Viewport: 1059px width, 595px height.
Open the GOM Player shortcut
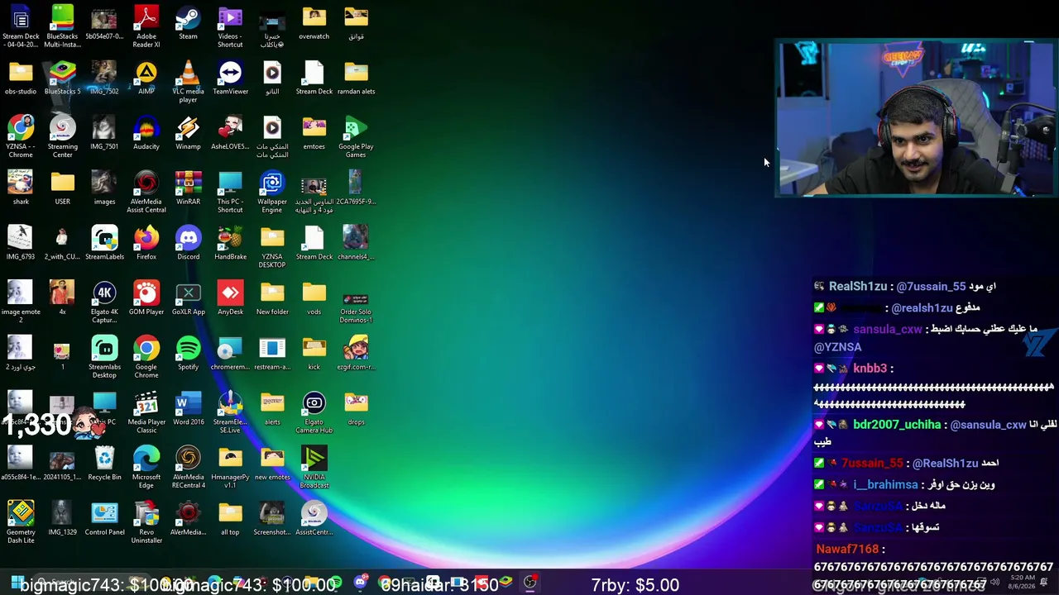146,298
